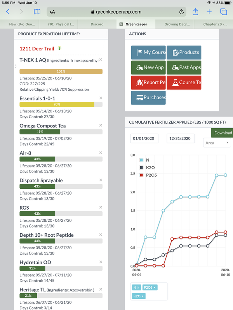Tap the Safari forward arrow
Screen dimensions: 233x310
[21, 12]
